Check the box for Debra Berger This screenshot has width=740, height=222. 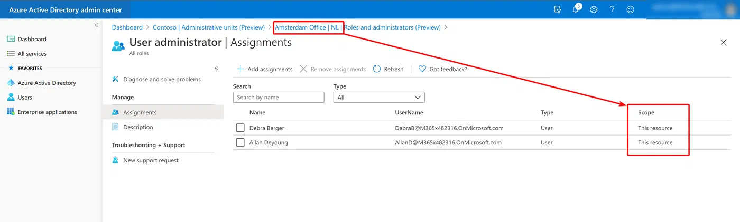pyautogui.click(x=240, y=128)
